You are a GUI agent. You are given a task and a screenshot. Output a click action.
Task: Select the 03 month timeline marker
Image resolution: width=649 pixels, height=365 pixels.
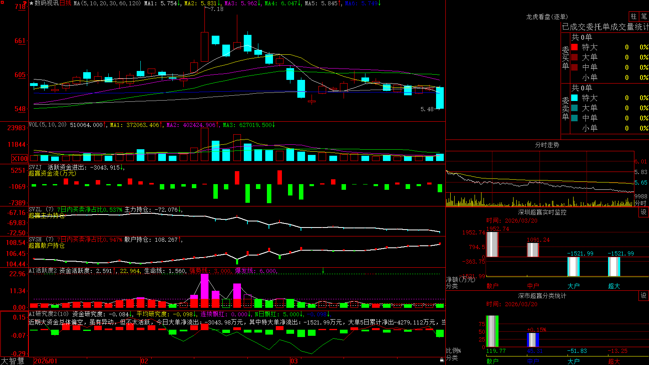click(294, 361)
